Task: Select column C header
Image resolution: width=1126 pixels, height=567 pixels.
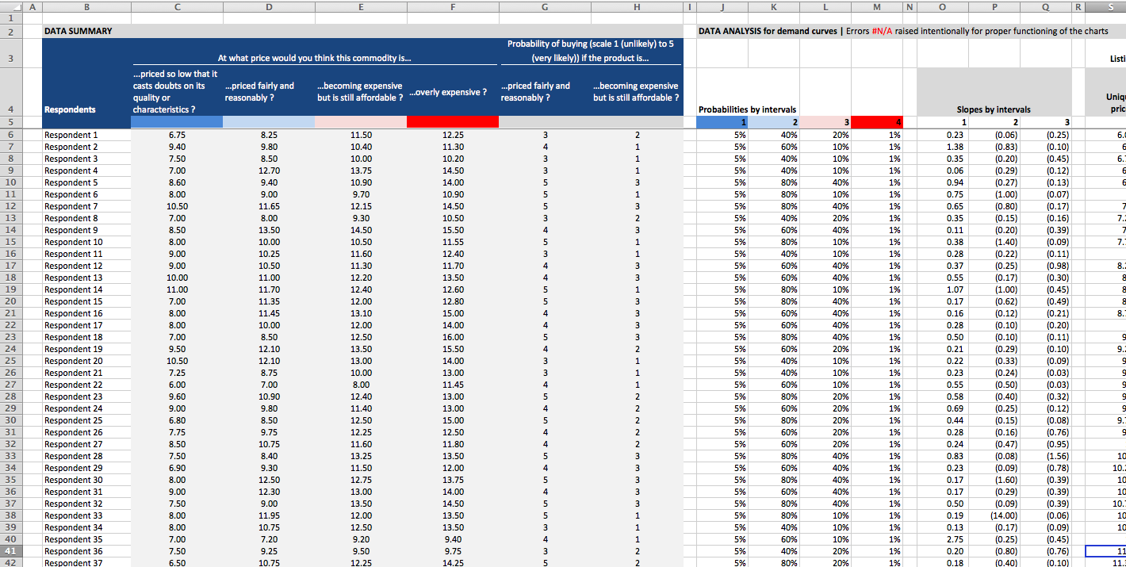Action: (177, 6)
